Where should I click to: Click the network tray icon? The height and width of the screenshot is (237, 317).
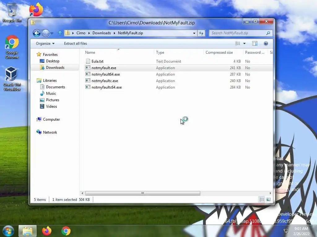(286, 231)
